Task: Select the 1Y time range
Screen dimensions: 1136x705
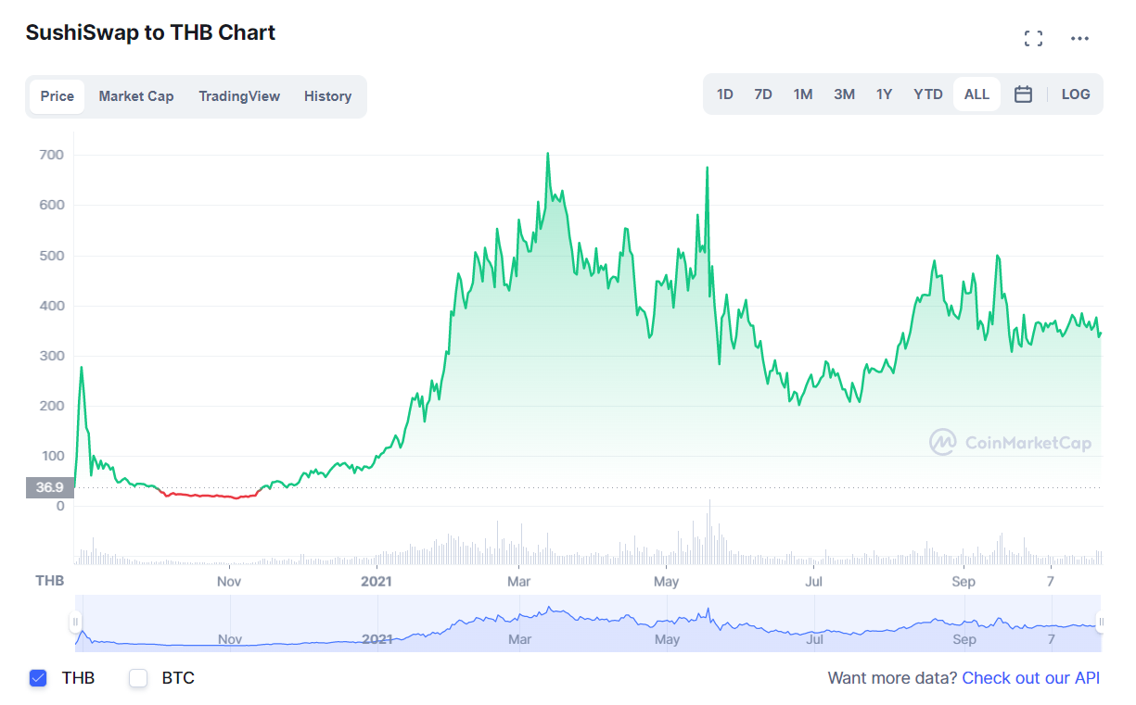Action: click(884, 94)
